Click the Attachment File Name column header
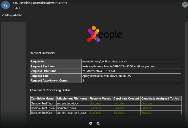The height and width of the screenshot is (128, 188). point(73,99)
